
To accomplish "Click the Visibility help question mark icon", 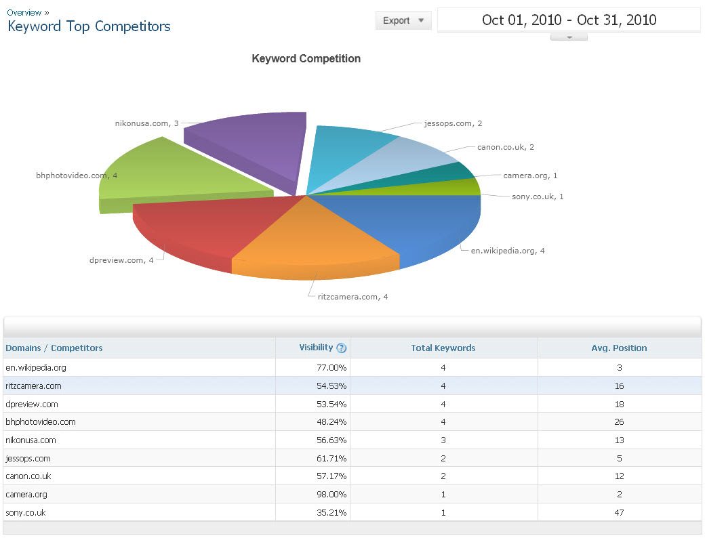I will 341,348.
